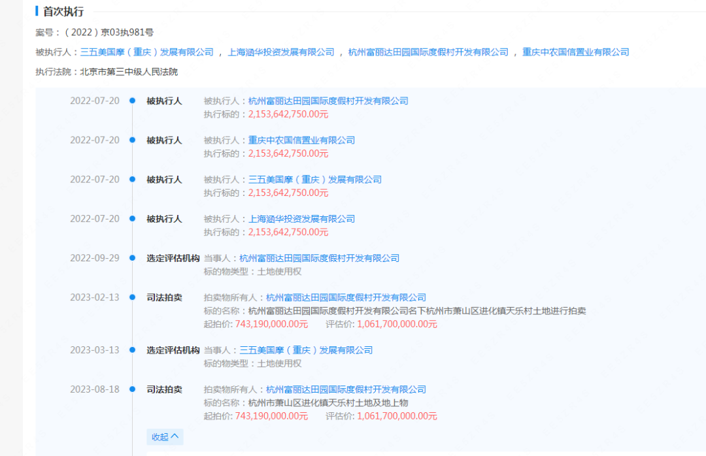
Task: Click 标的名称 description in 2023-02-13 auction entry
Action: [417, 311]
